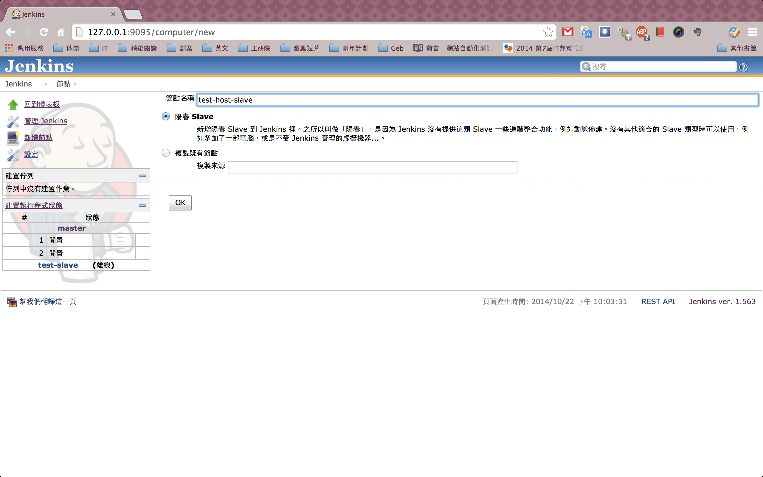Open 應用服務 apps grid icon

click(x=9, y=48)
